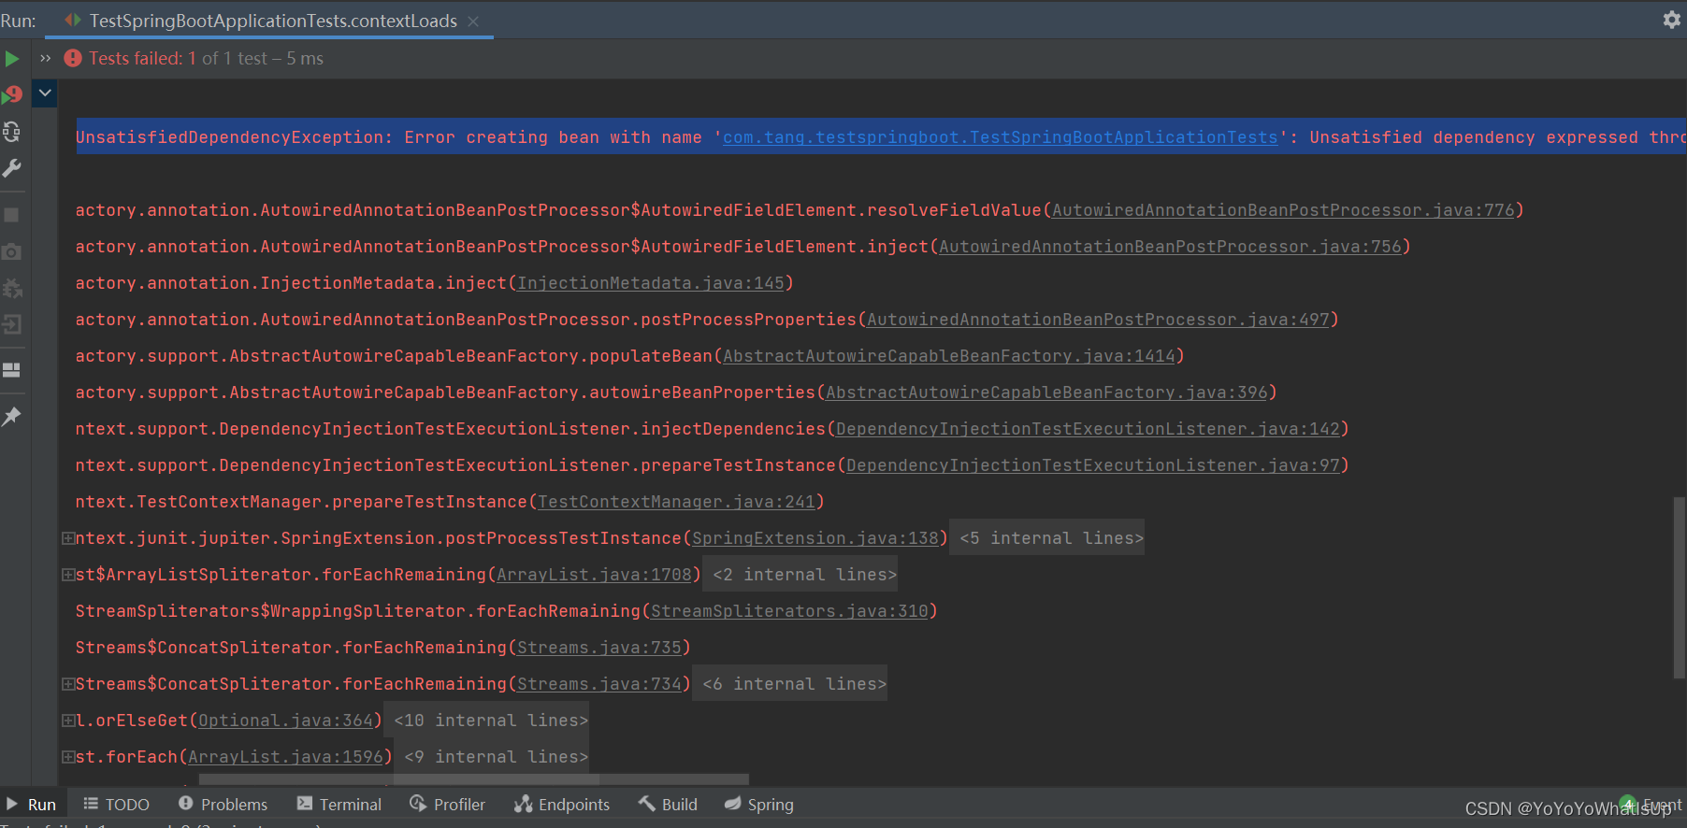1687x828 pixels.
Task: Collapse the console output dropdown arrow
Action: coord(45,93)
